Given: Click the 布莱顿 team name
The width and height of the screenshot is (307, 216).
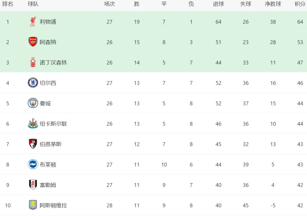Looking at the screenshot, I should (x=48, y=165).
